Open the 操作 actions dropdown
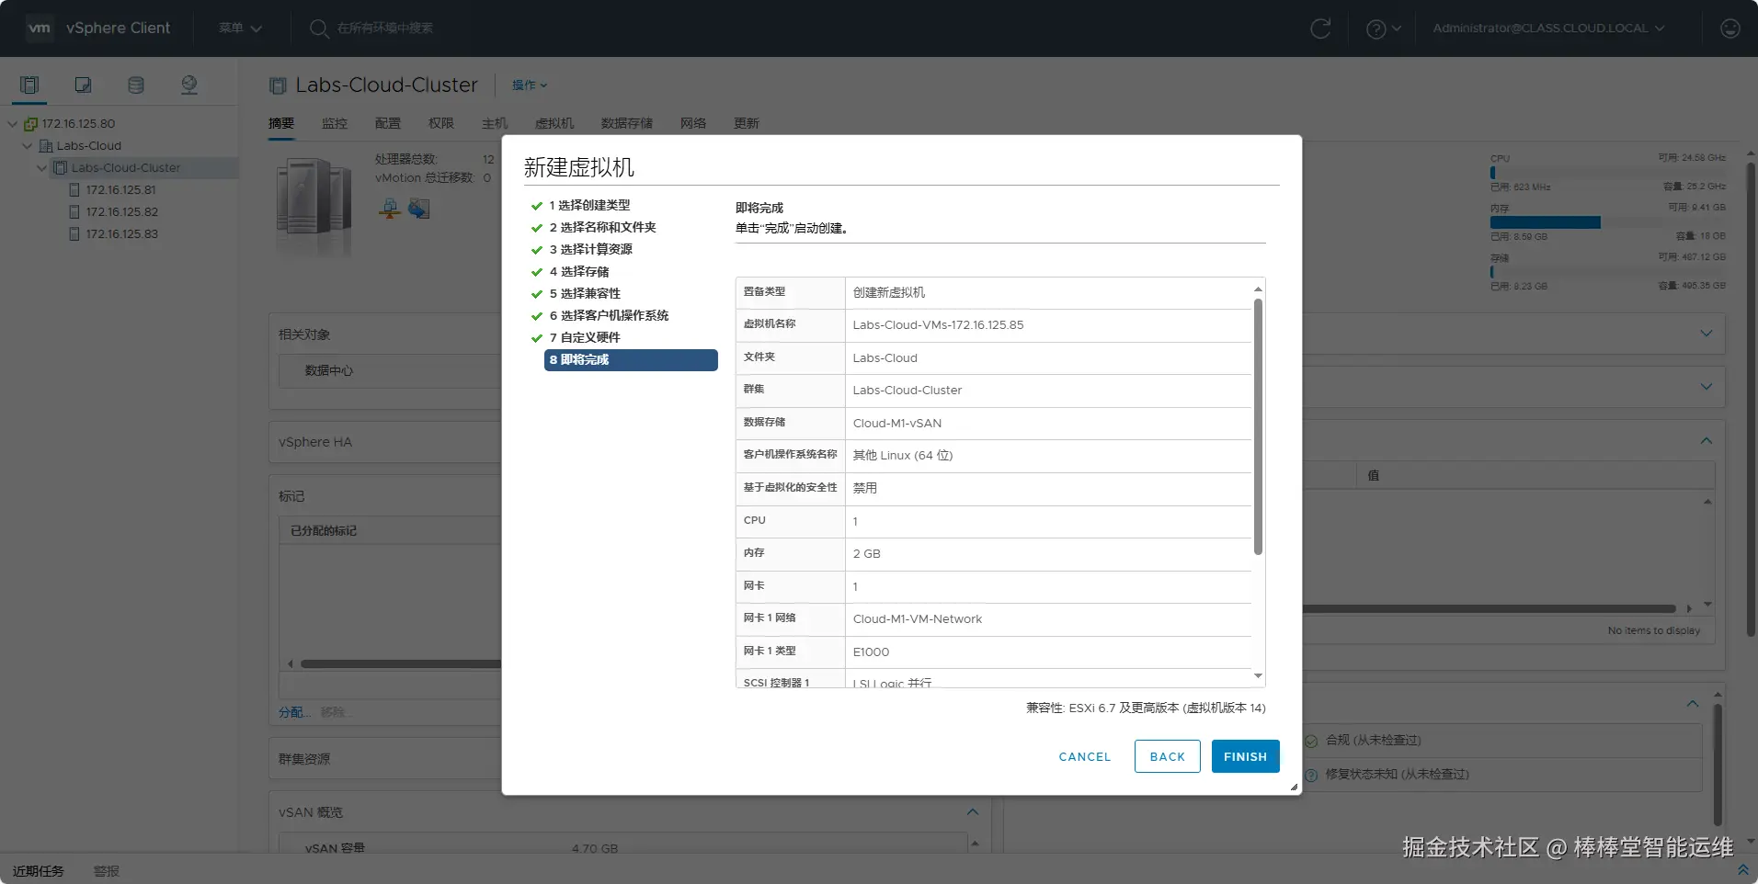The height and width of the screenshot is (884, 1758). (x=530, y=85)
